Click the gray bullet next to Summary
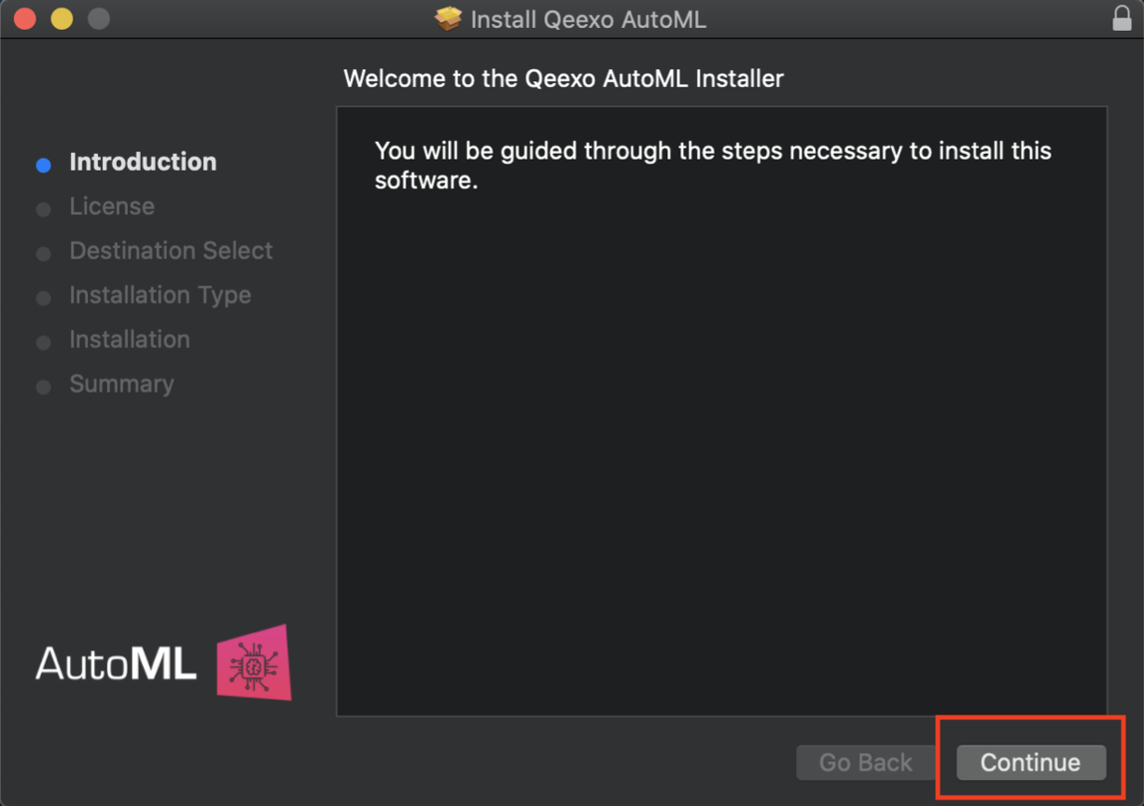The image size is (1144, 806). (43, 387)
